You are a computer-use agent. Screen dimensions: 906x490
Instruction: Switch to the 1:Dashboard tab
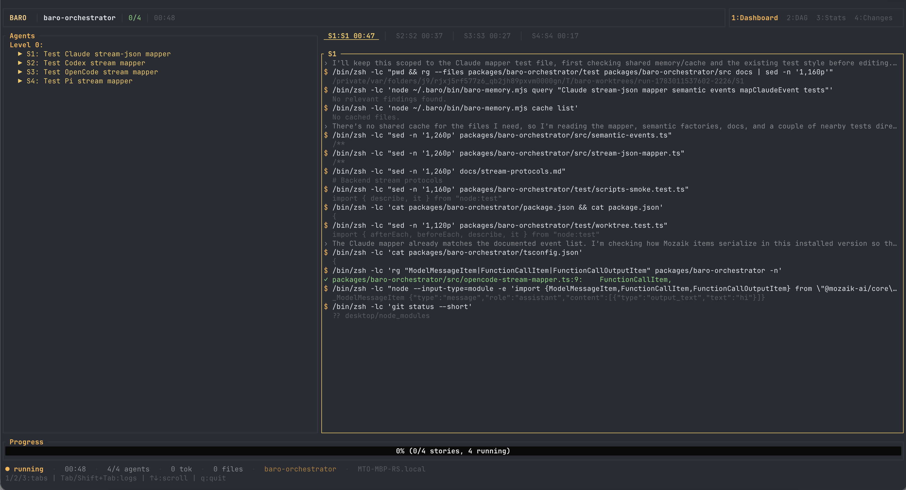754,18
